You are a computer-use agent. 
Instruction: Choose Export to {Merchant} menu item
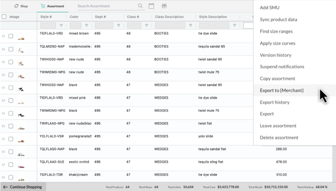click(x=282, y=90)
